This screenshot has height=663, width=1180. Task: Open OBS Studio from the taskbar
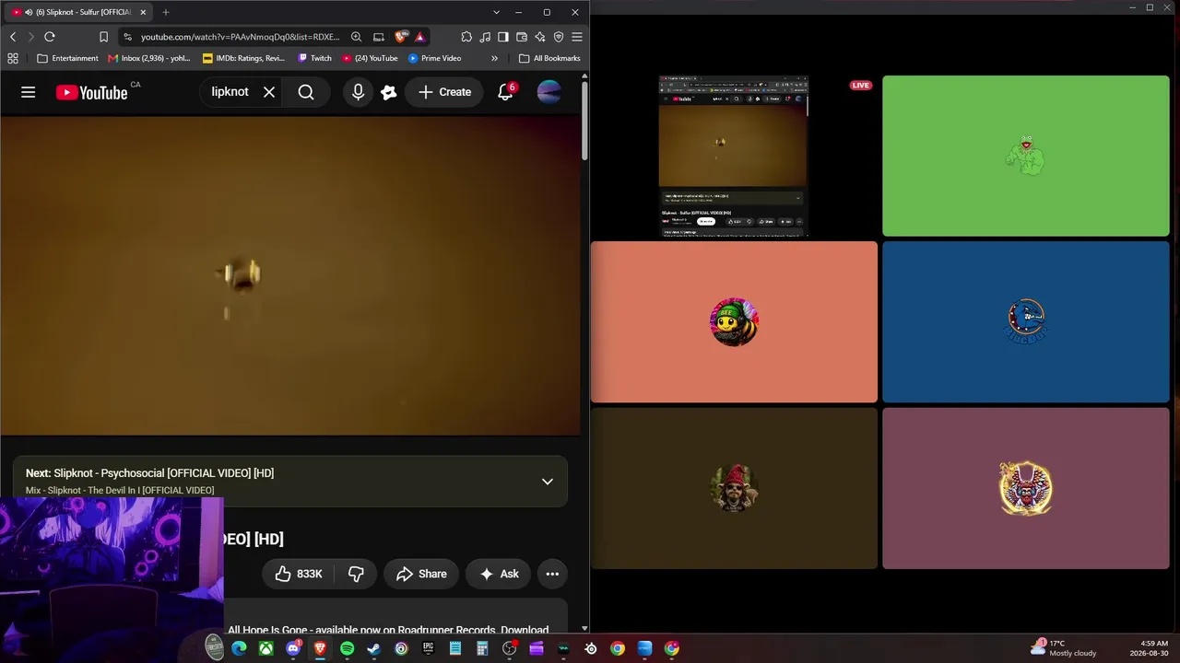(509, 648)
